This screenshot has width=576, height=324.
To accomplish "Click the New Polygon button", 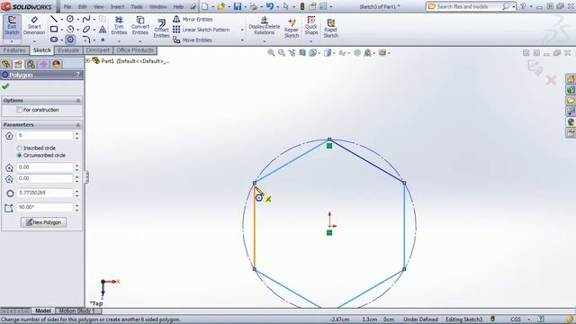I will (44, 222).
